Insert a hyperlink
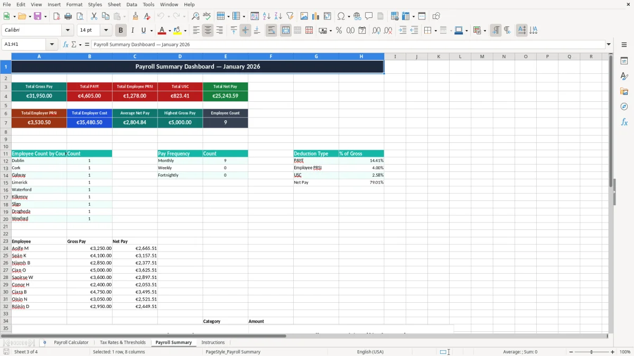The image size is (634, 356). pyautogui.click(x=357, y=16)
